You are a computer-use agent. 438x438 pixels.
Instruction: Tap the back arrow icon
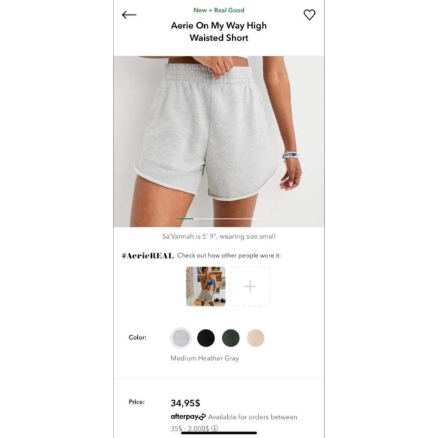(x=129, y=15)
